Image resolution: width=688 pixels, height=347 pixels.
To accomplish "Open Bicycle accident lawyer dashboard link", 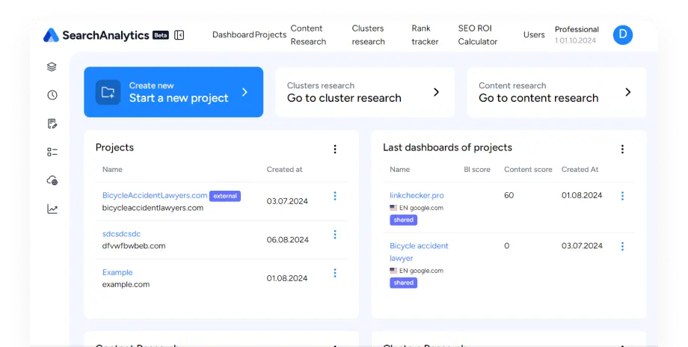I will (418, 251).
